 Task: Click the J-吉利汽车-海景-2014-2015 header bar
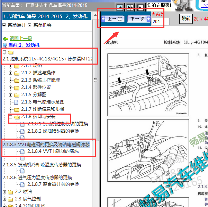(47, 16)
